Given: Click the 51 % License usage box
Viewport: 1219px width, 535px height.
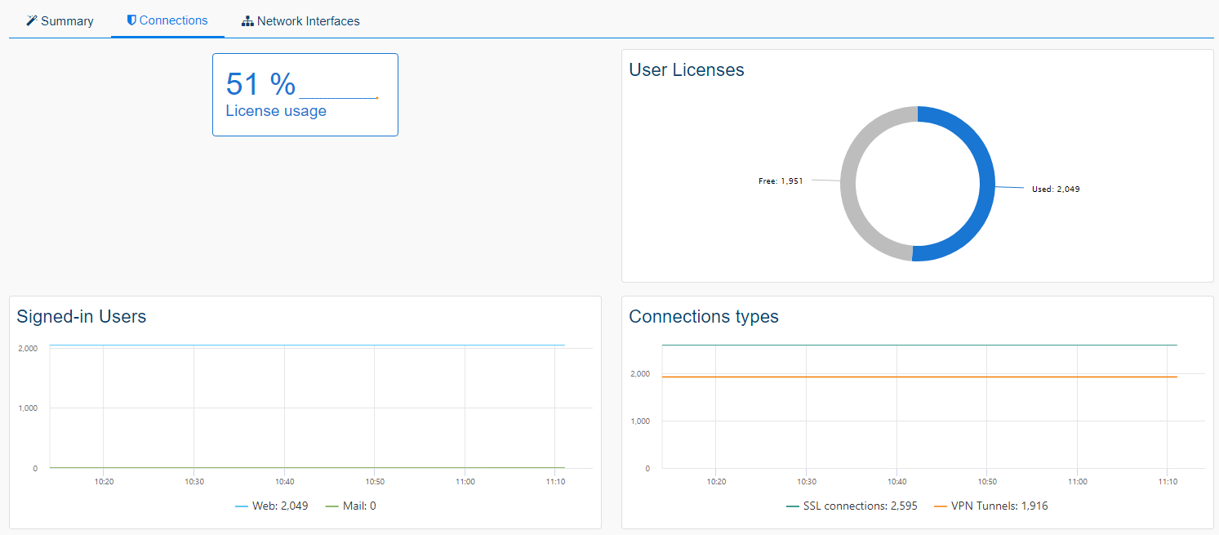Looking at the screenshot, I should [x=305, y=94].
